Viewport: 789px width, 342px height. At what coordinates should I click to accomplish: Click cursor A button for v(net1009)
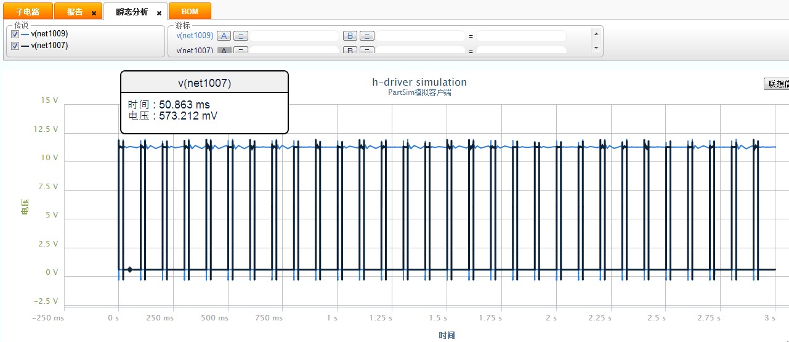(225, 36)
